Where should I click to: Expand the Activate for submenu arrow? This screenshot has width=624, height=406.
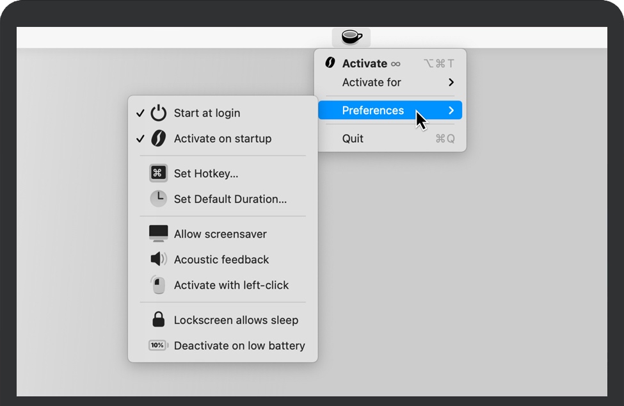[451, 82]
